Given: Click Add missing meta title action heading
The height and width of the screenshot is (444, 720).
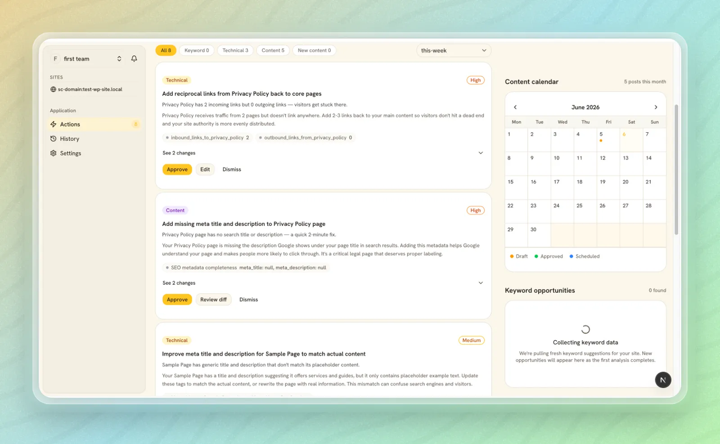Looking at the screenshot, I should 243,224.
